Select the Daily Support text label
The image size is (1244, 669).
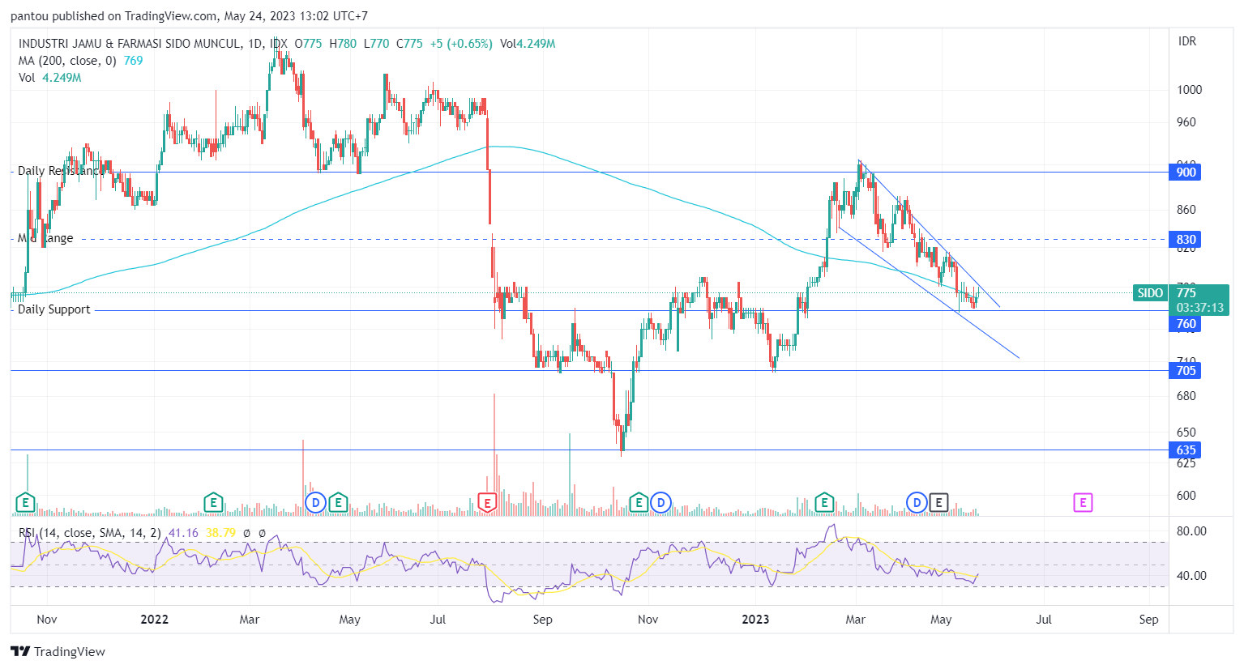pos(53,309)
